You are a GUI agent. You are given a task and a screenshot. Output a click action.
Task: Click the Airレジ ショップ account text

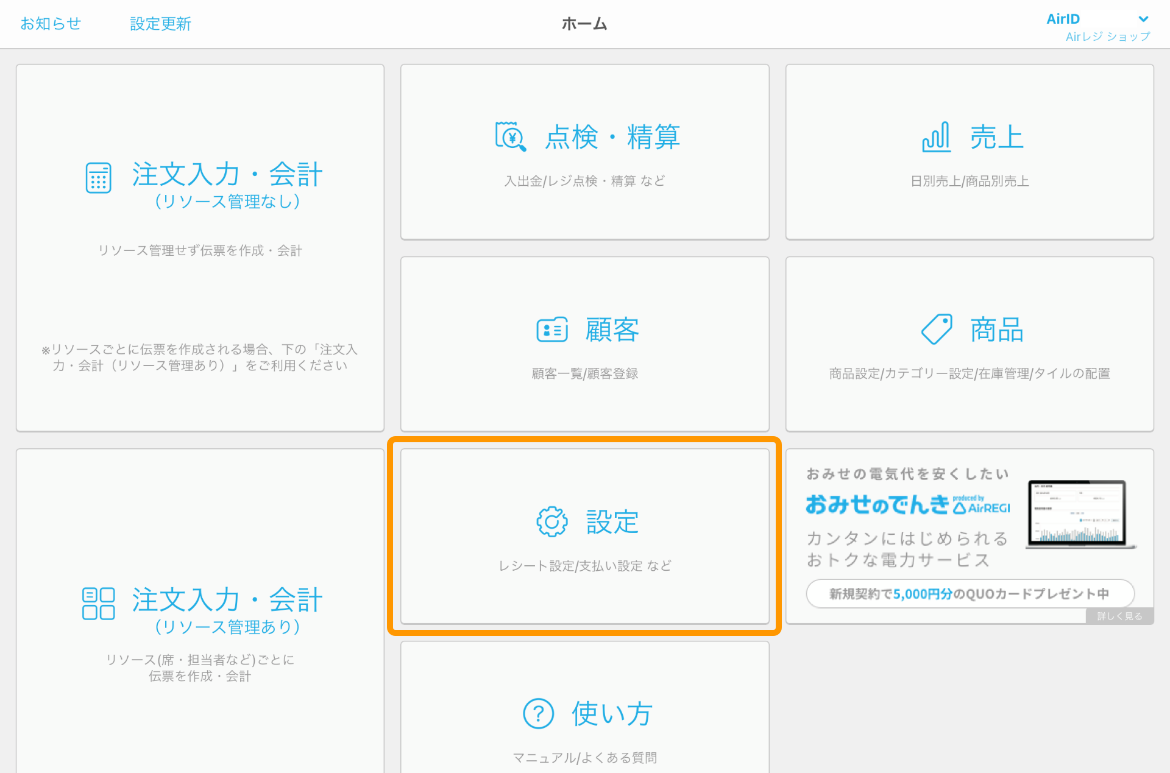[1108, 37]
